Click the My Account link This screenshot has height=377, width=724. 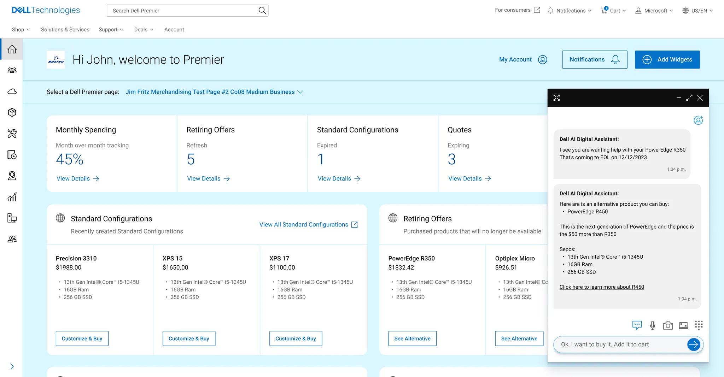click(x=523, y=60)
